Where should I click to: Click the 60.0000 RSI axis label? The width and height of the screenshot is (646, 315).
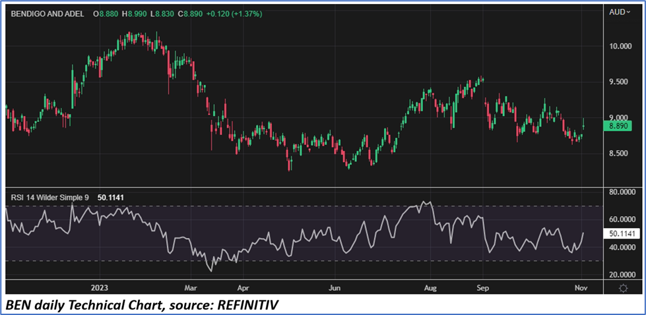[x=622, y=219]
